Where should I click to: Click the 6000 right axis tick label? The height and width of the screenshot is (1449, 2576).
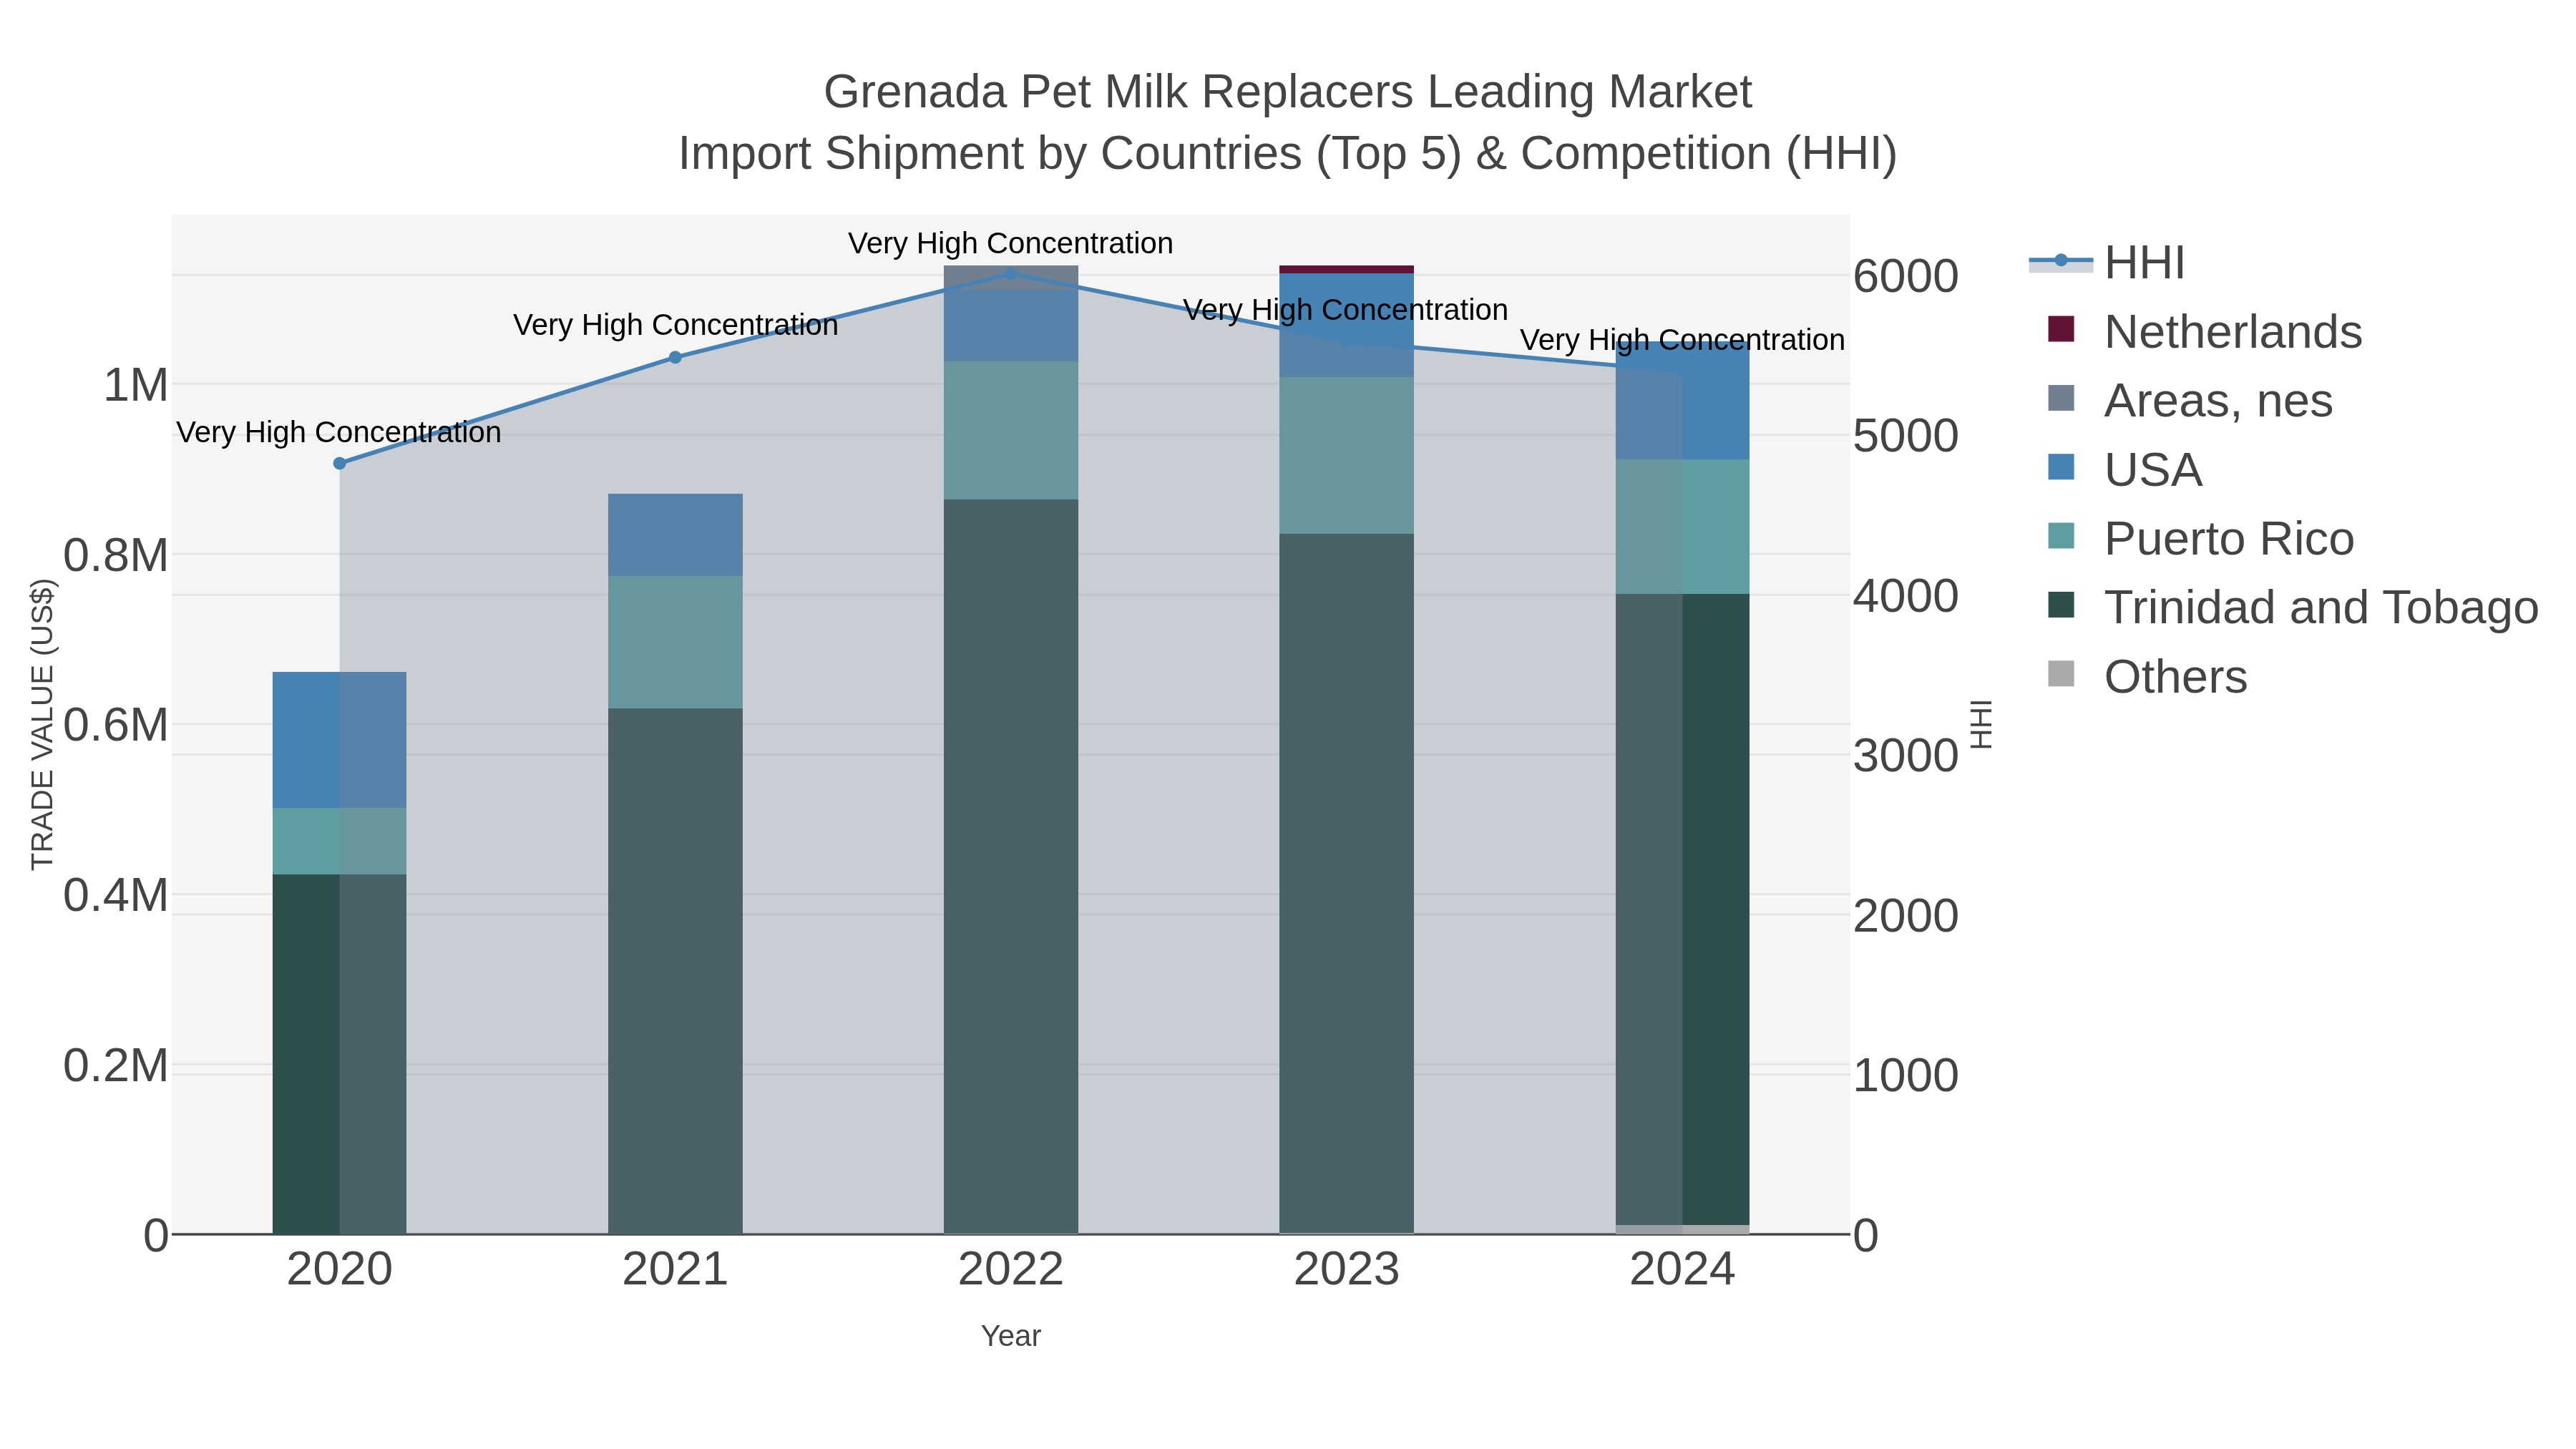tap(1906, 276)
